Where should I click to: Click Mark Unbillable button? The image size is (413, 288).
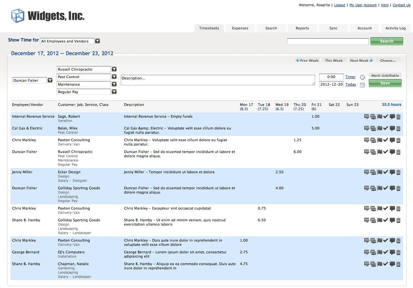click(x=385, y=76)
